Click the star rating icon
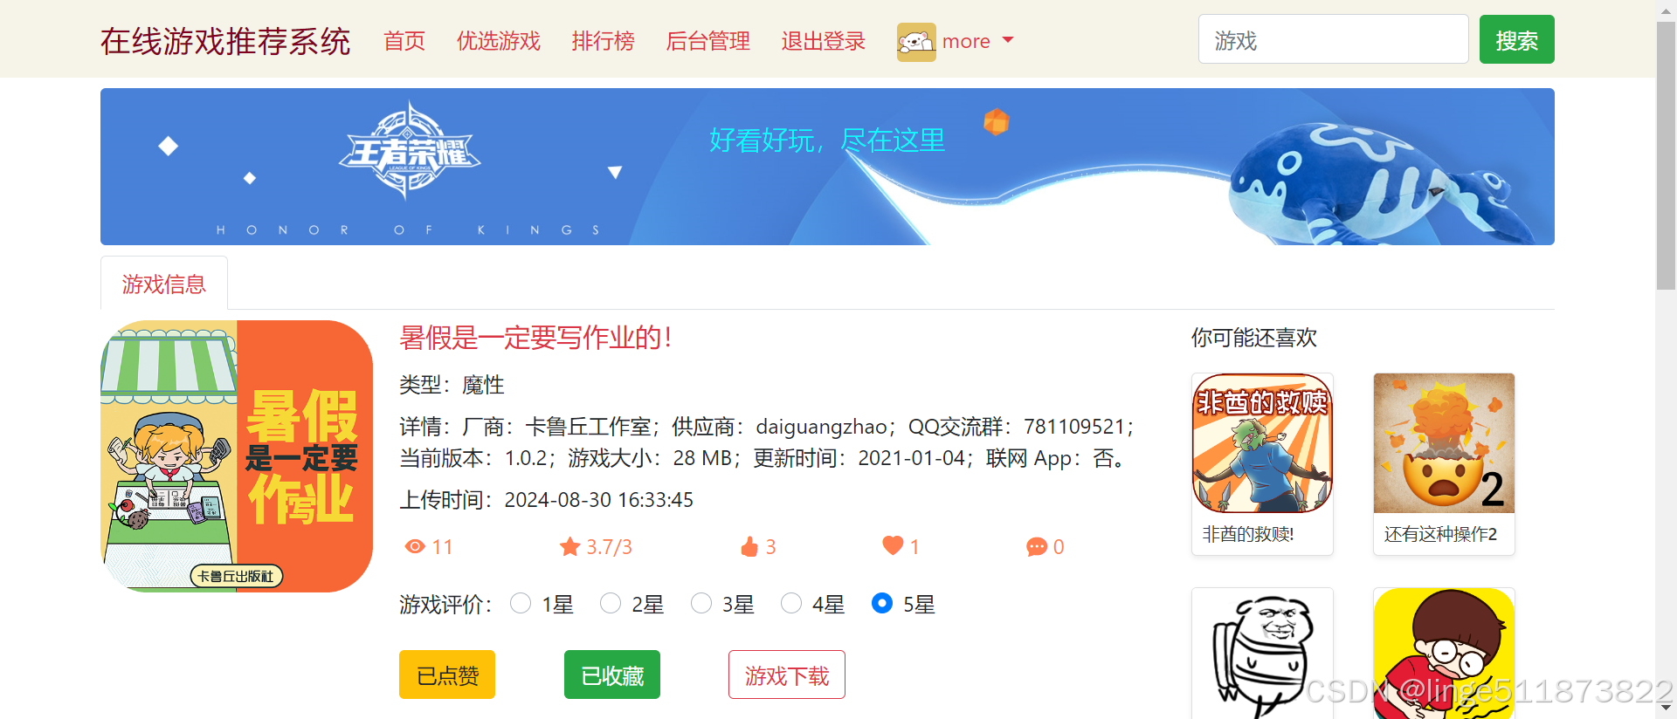The width and height of the screenshot is (1677, 719). pos(569,546)
